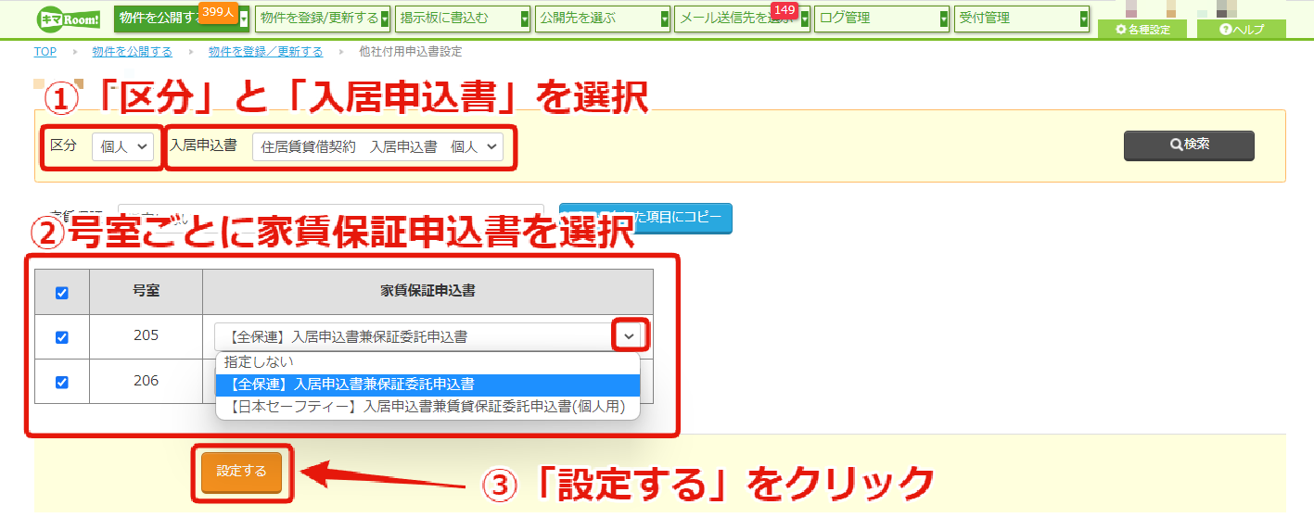
Task: Uncheck the room 206 checkbox
Action: (62, 382)
